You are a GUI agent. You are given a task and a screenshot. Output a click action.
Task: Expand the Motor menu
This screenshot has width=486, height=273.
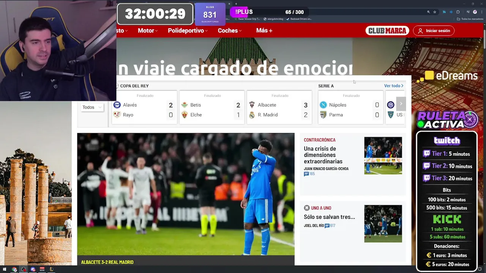[x=148, y=31]
